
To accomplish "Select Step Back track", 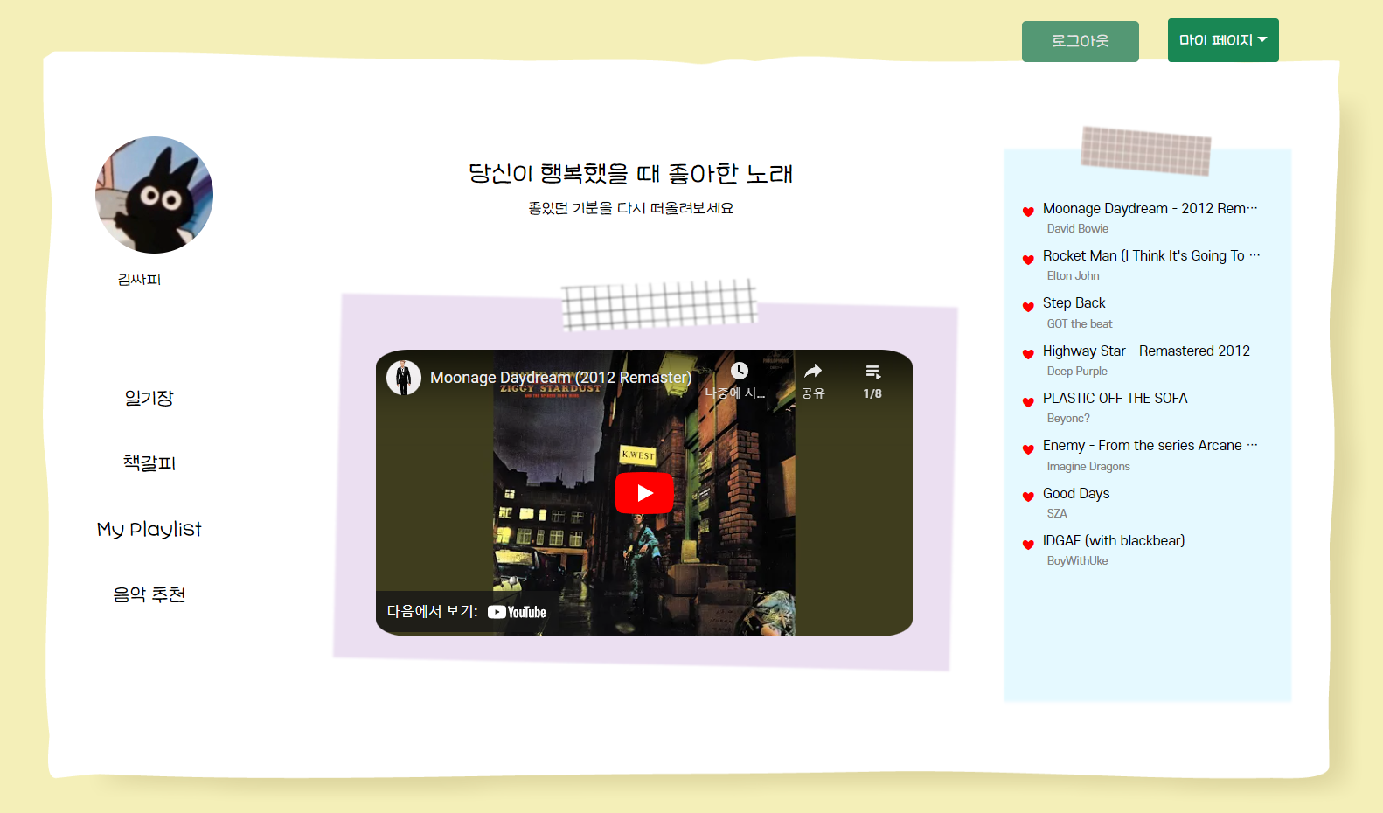I will [x=1074, y=302].
